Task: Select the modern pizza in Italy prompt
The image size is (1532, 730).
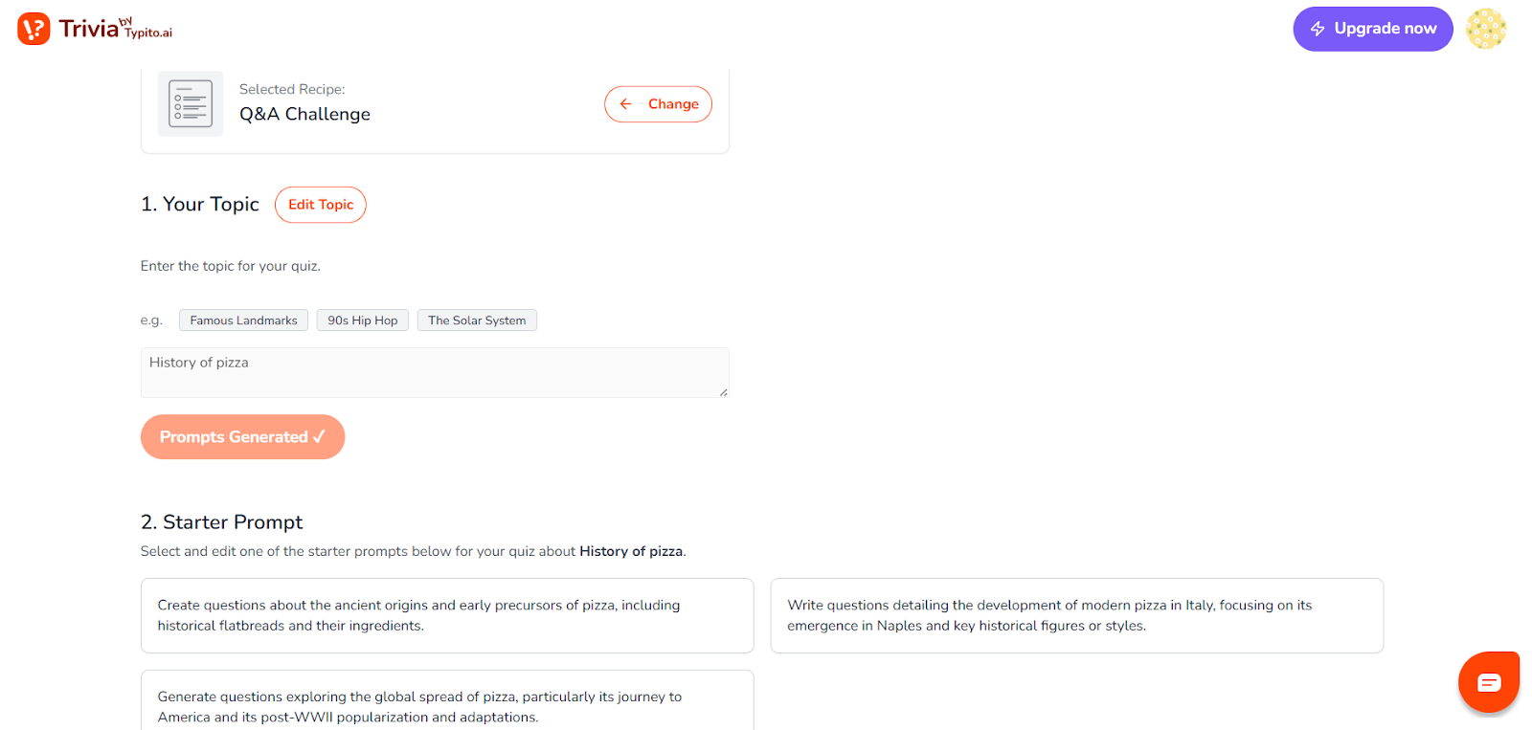Action: [x=1076, y=615]
